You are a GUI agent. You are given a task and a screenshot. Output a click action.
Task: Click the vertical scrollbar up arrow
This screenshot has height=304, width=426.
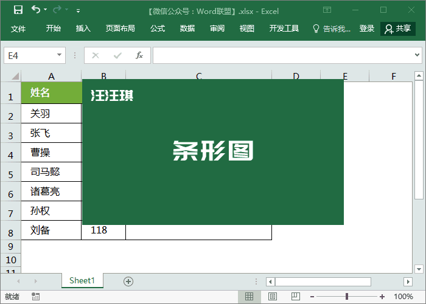[419, 76]
